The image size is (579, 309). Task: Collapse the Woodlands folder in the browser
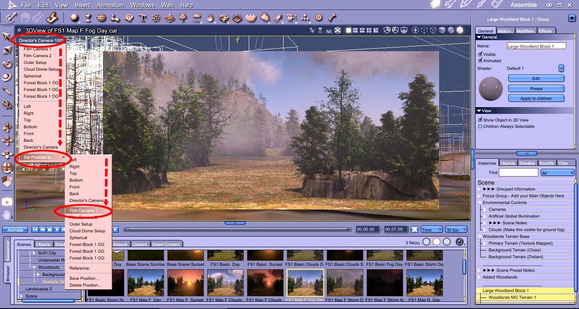pos(35,268)
